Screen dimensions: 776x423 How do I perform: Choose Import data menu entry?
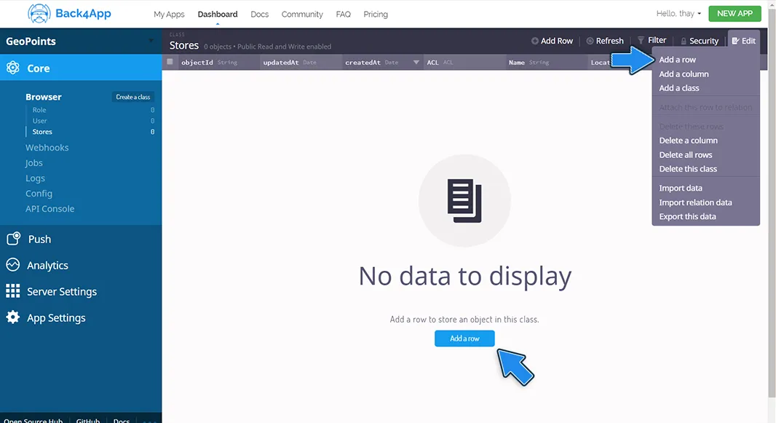point(681,188)
